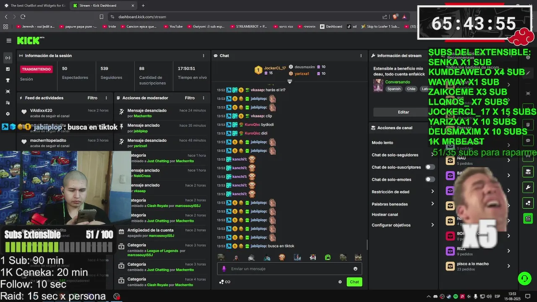Click jabiiplop in Mensaje anclado entry
Screen dimensions: 537x302
[141, 131]
